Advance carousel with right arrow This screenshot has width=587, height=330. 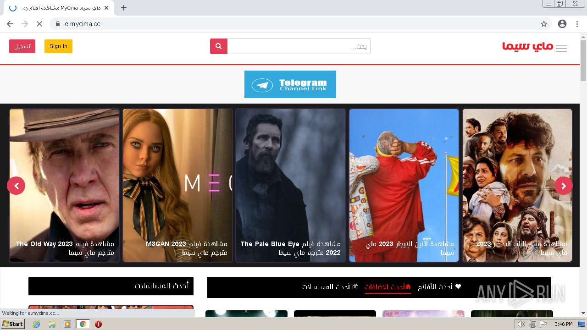click(x=564, y=186)
